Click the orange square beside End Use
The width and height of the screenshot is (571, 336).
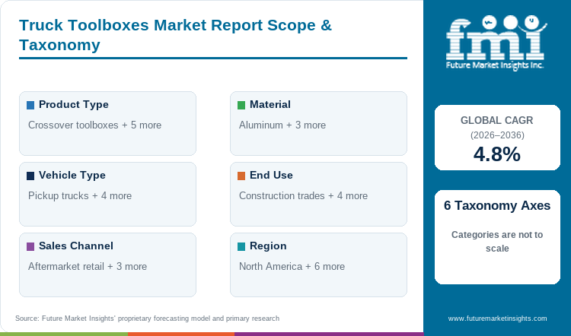click(241, 176)
